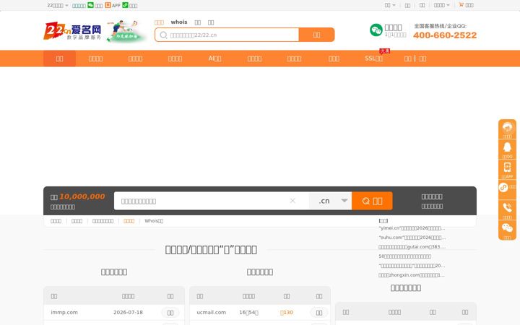Image resolution: width=520 pixels, height=325 pixels.
Task: Click the headset customer-service icon in sidebar
Action: (507, 127)
